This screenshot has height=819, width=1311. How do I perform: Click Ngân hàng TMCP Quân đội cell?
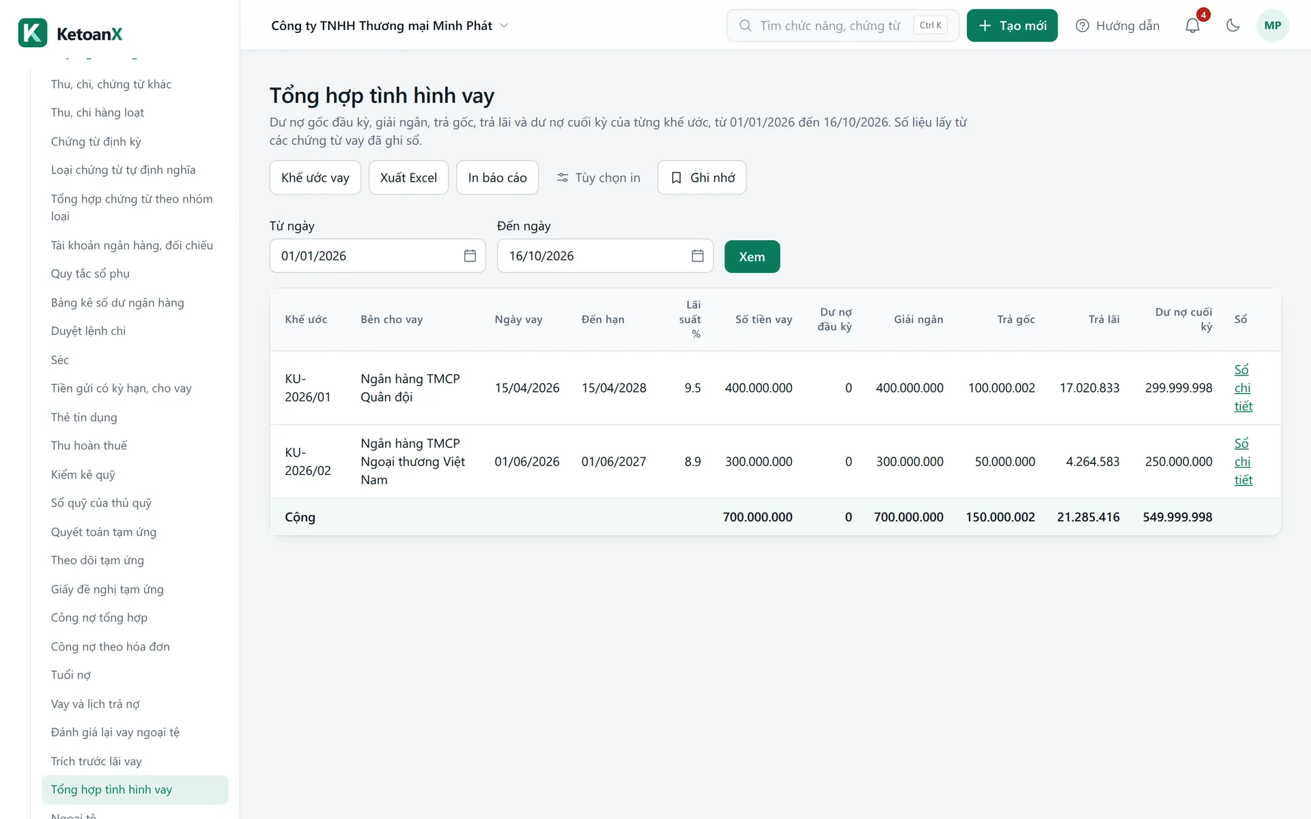[410, 388]
